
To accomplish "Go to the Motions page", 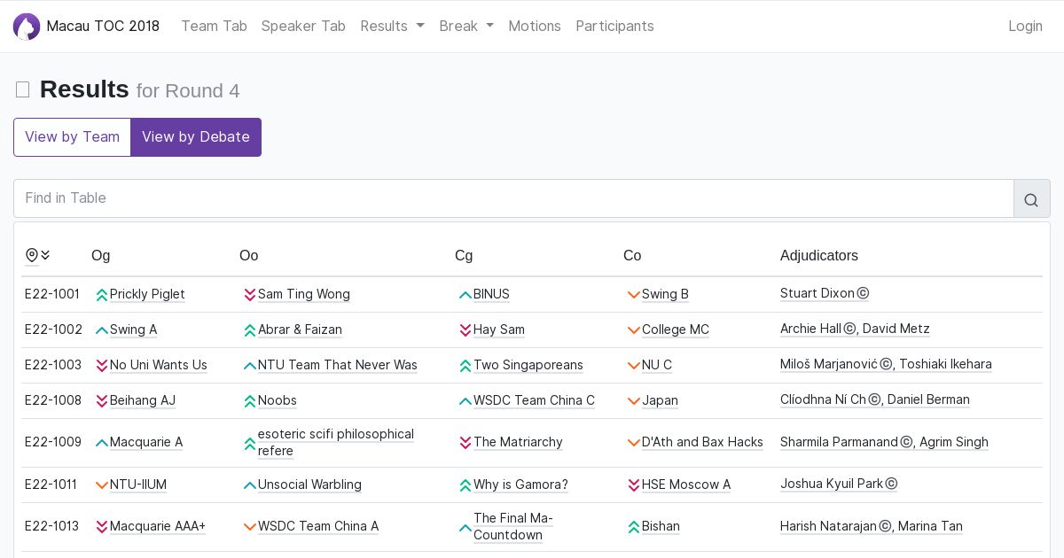I will 534,27.
